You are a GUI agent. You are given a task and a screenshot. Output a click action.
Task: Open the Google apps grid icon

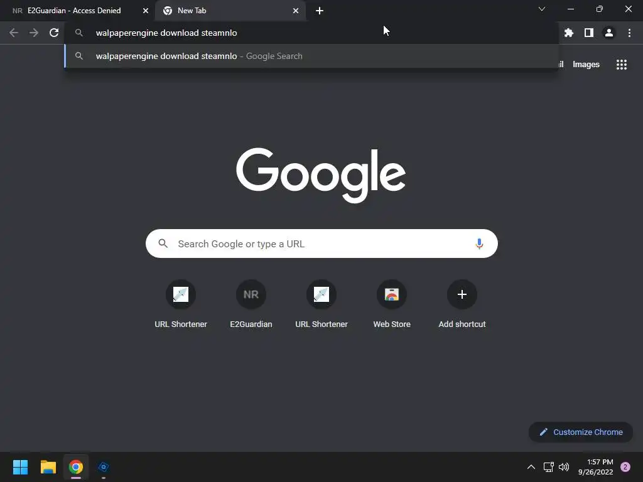coord(622,65)
